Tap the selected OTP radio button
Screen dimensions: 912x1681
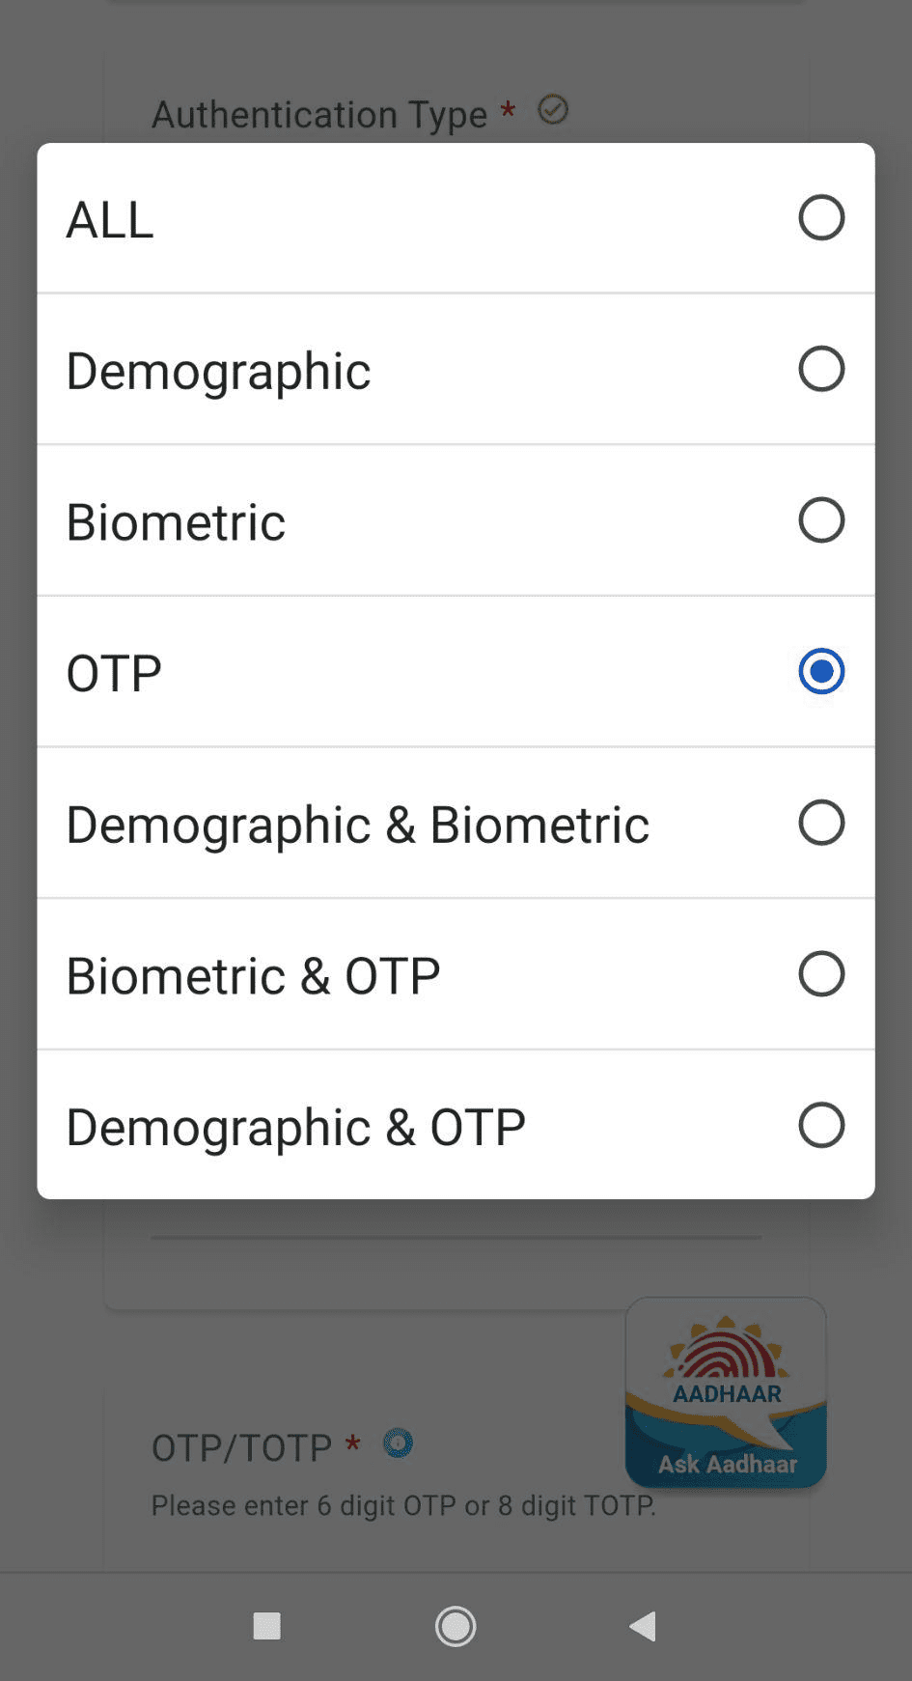(x=821, y=671)
